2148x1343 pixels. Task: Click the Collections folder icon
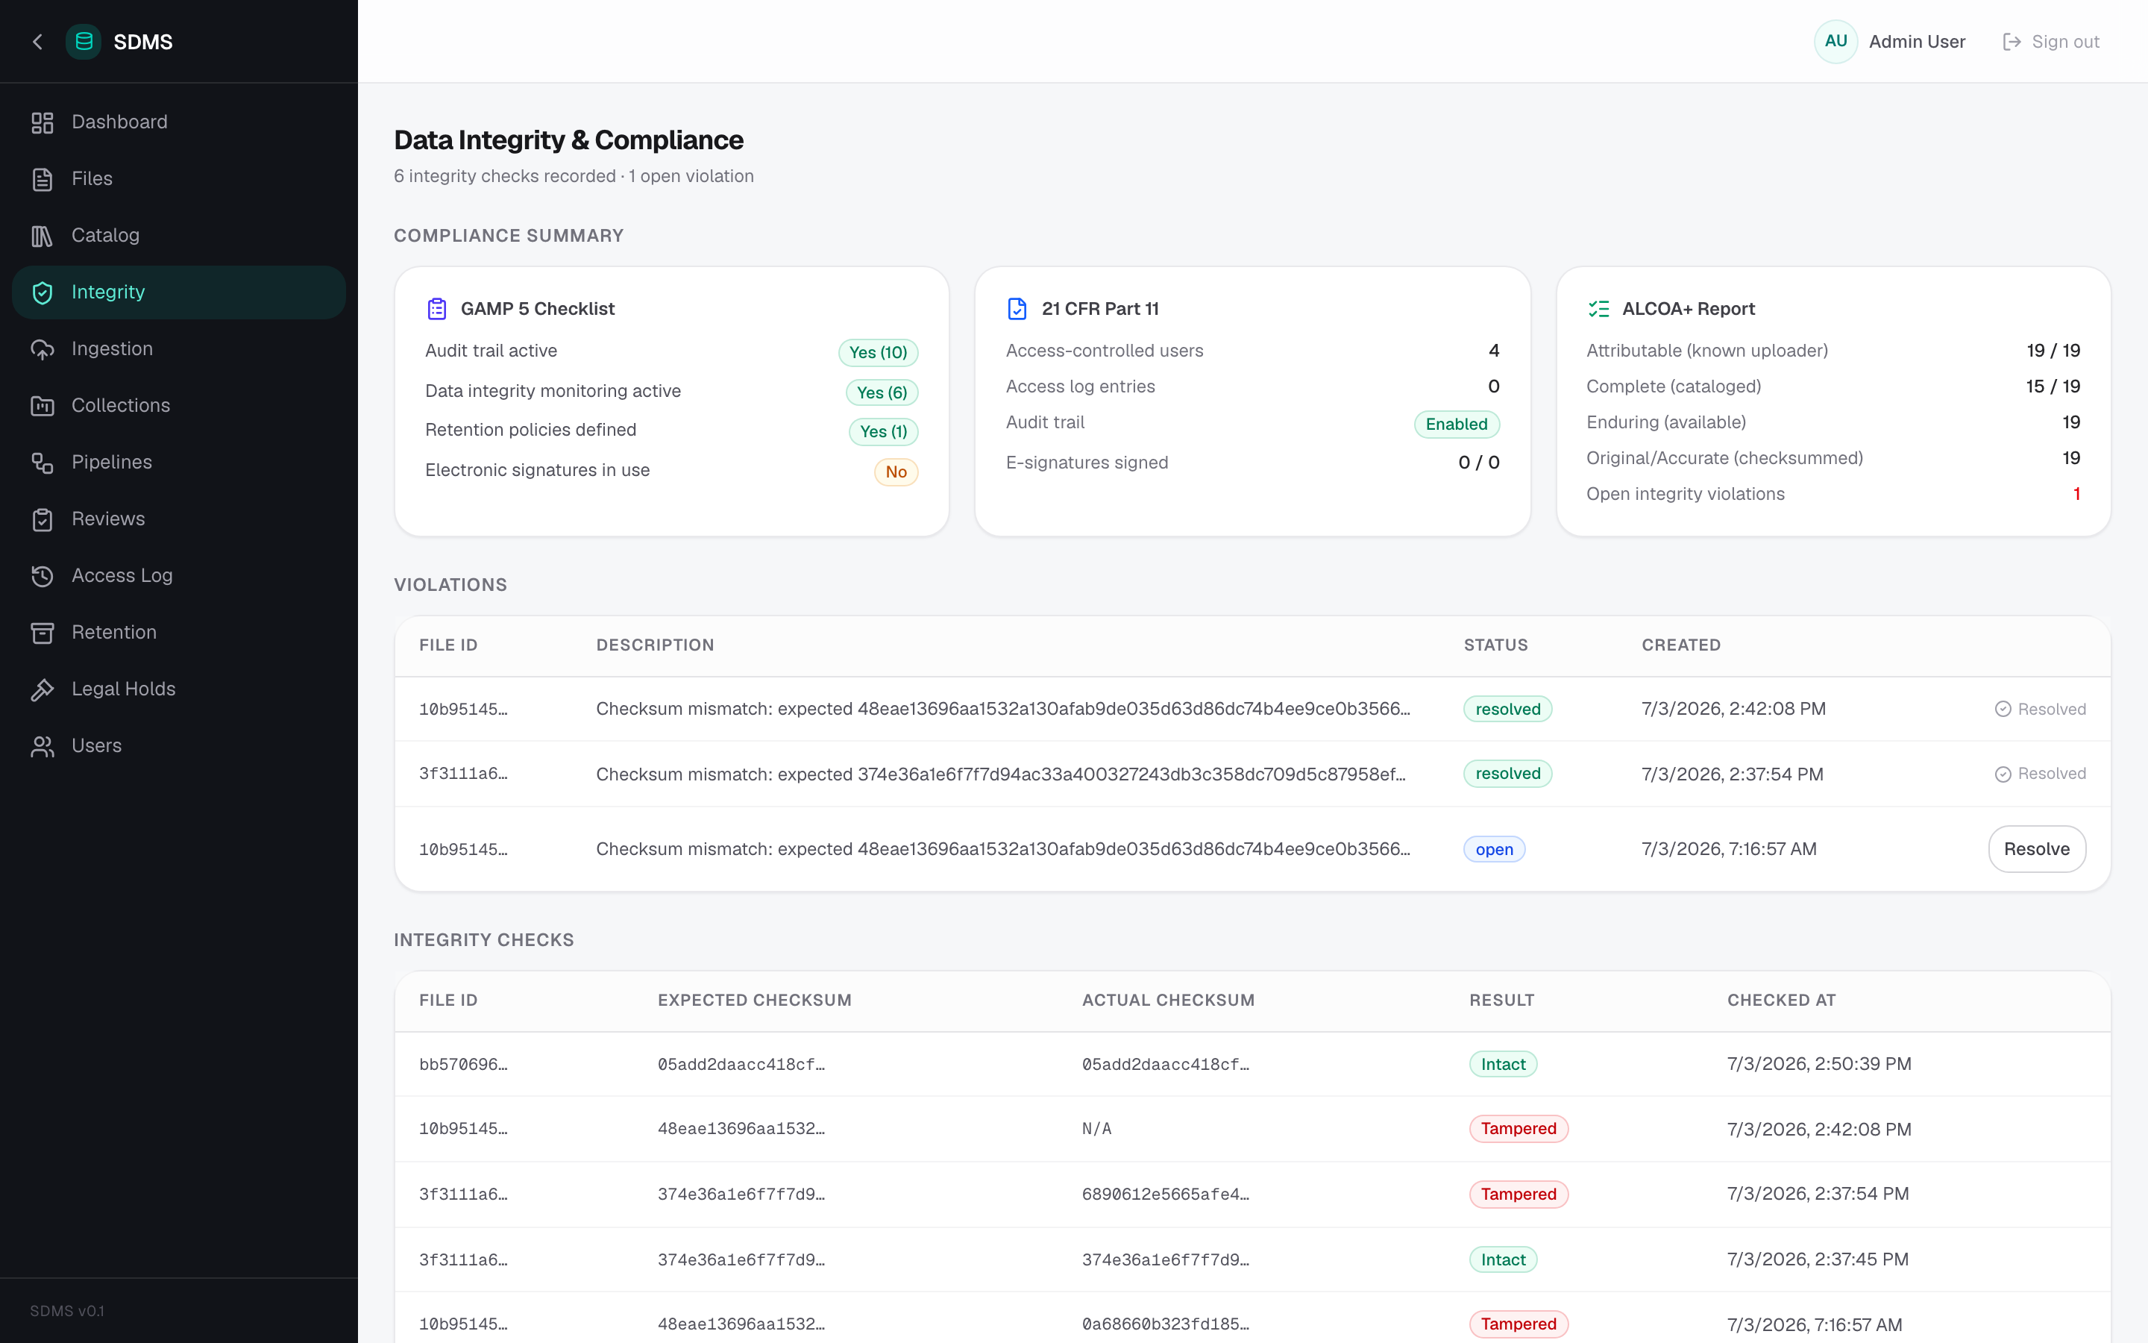point(43,406)
